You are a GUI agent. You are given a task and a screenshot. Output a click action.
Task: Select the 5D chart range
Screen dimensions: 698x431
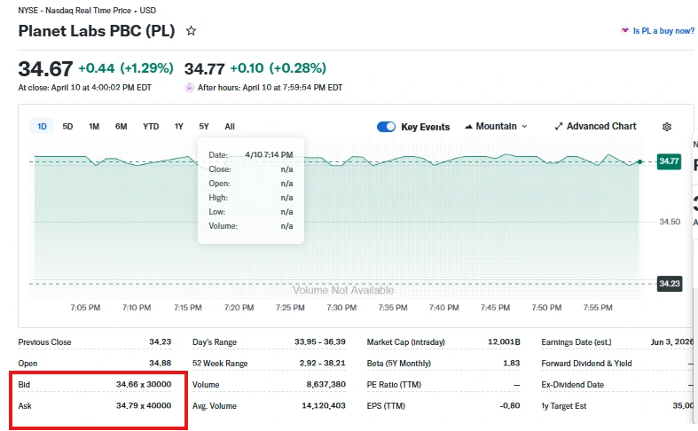point(67,127)
